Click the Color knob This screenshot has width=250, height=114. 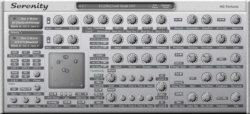point(236,39)
